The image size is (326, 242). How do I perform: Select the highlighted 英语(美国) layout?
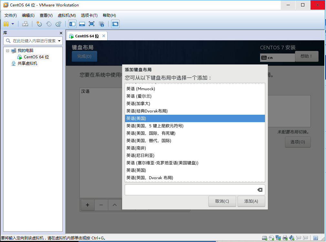coord(195,118)
